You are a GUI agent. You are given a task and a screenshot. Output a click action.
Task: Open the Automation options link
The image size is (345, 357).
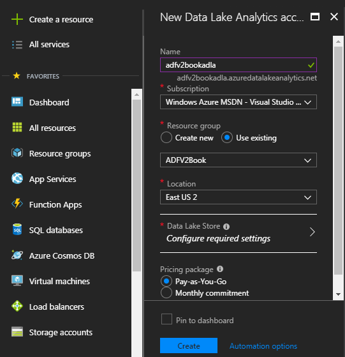(263, 346)
